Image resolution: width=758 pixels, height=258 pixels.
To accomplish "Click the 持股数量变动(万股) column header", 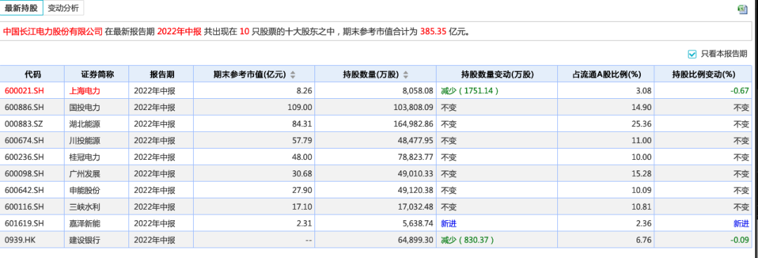I will click(497, 74).
